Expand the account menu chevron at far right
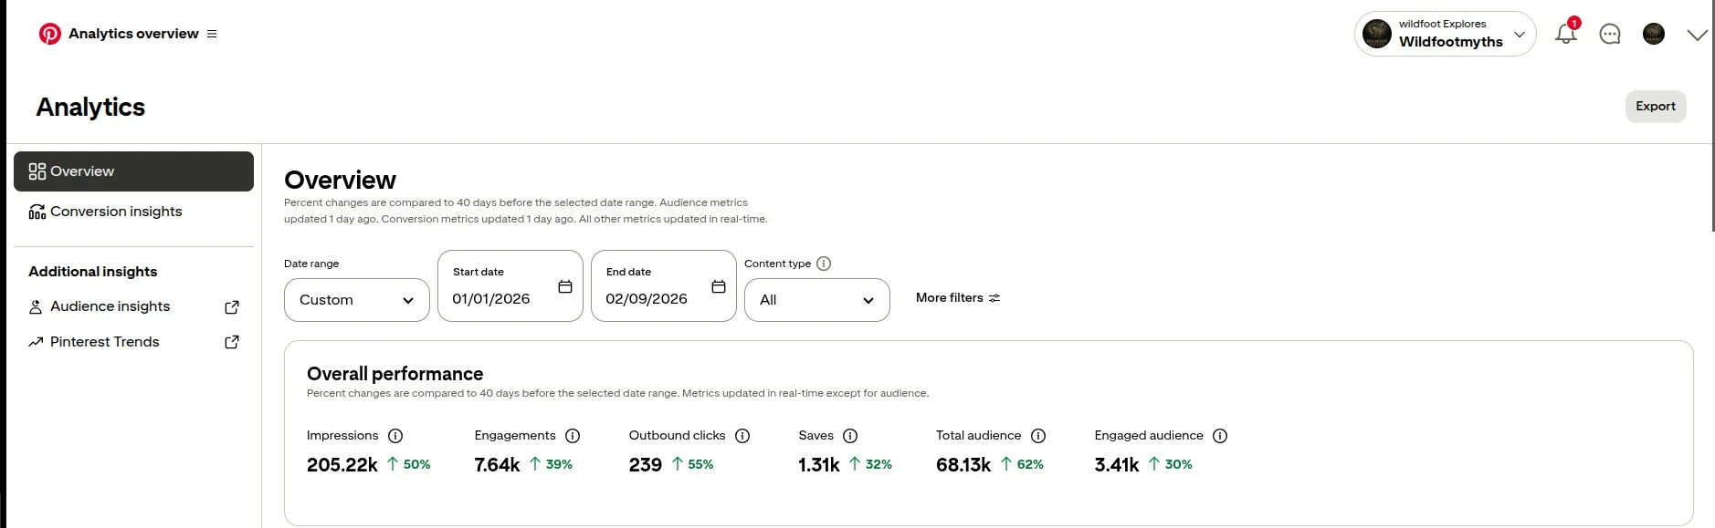The width and height of the screenshot is (1715, 528). (x=1697, y=35)
